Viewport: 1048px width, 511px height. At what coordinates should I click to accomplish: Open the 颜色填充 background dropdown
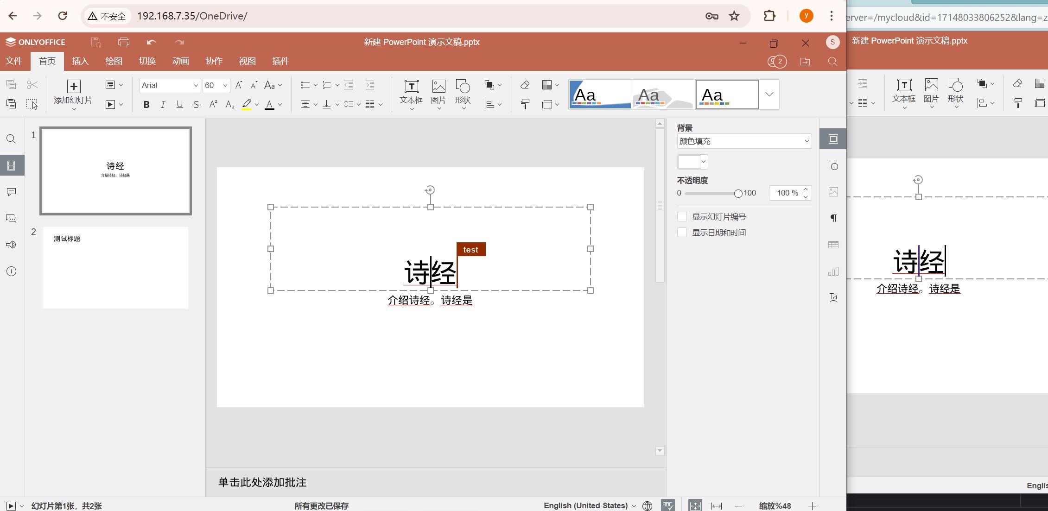(x=743, y=141)
